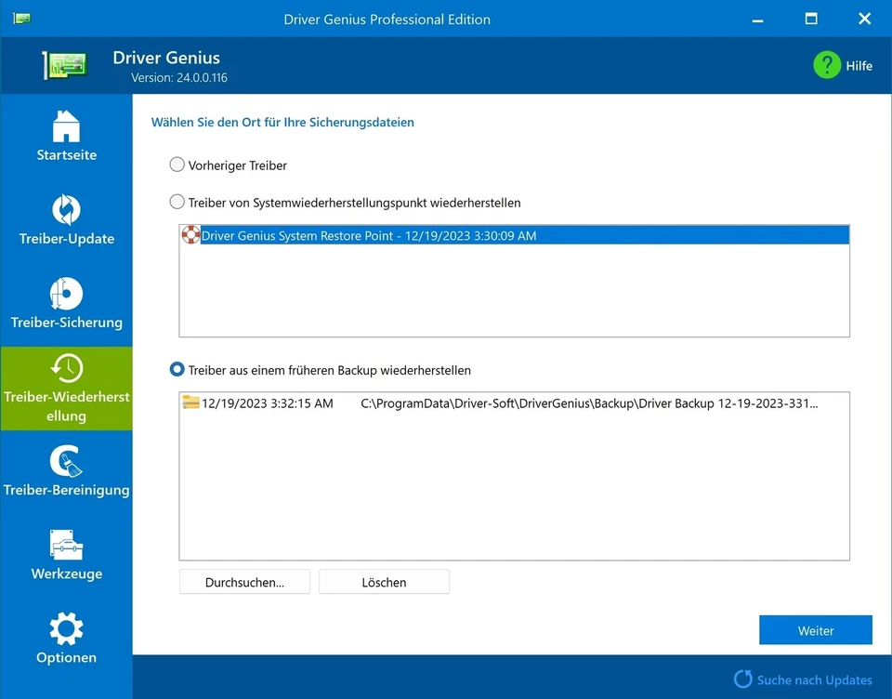Click the lifesaver icon beside the restore point
Screen dimensions: 892x699
tap(192, 235)
